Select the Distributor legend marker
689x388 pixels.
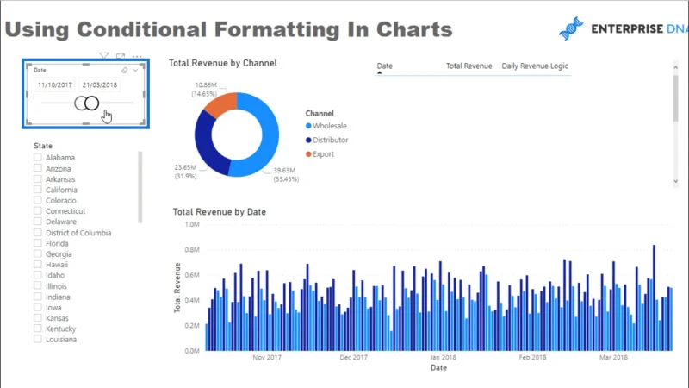tap(308, 140)
